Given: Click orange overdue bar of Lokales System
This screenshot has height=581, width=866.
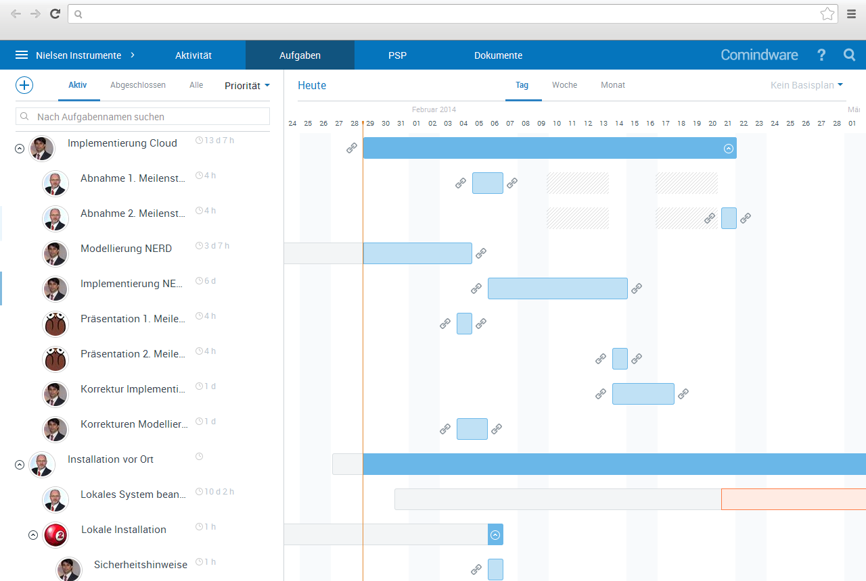Looking at the screenshot, I should pos(794,499).
